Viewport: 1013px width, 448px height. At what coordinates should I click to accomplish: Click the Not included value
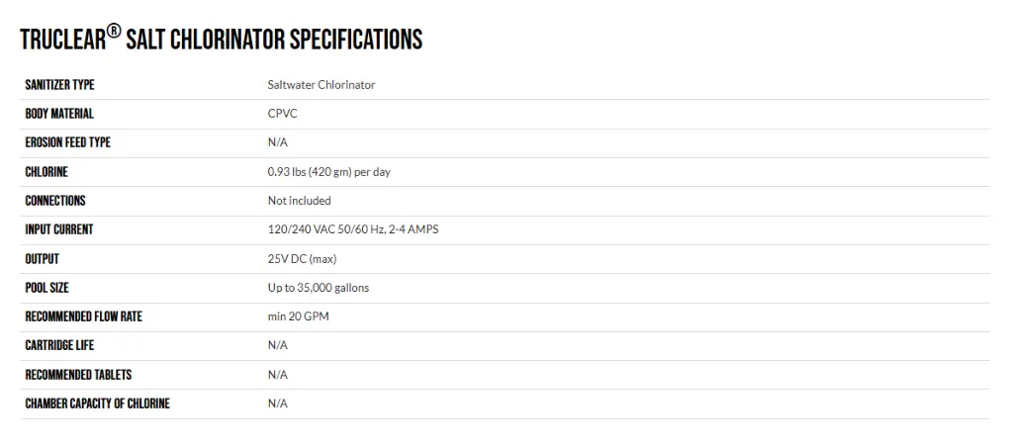point(299,201)
